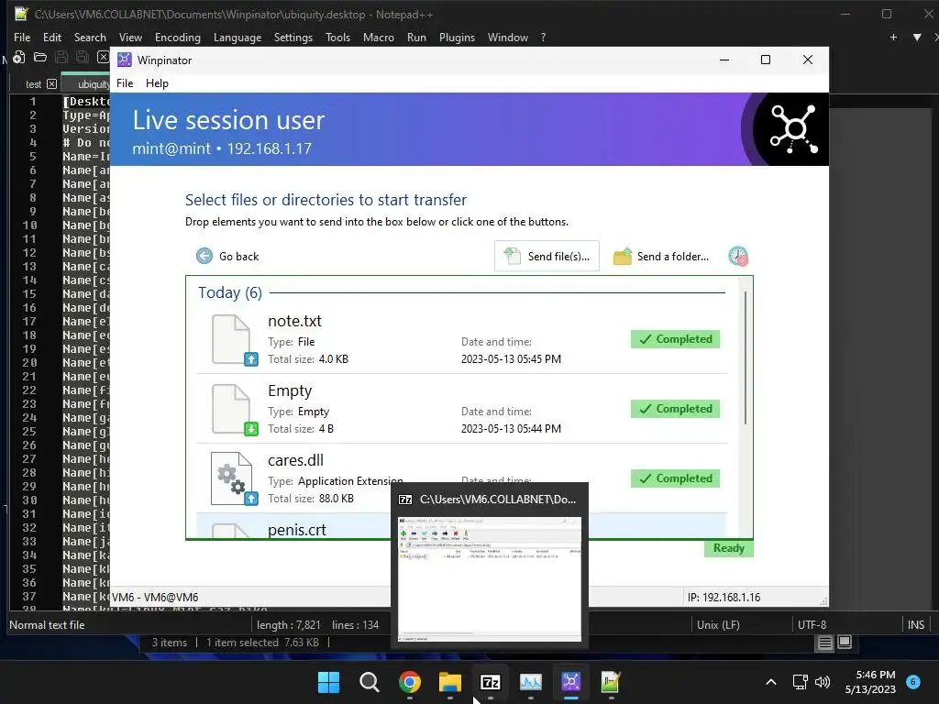Click the Windows Start button

tap(328, 682)
